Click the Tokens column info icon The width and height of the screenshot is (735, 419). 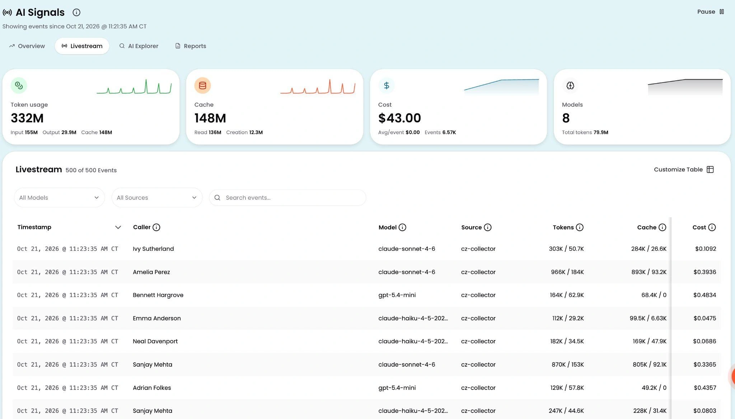pyautogui.click(x=580, y=227)
